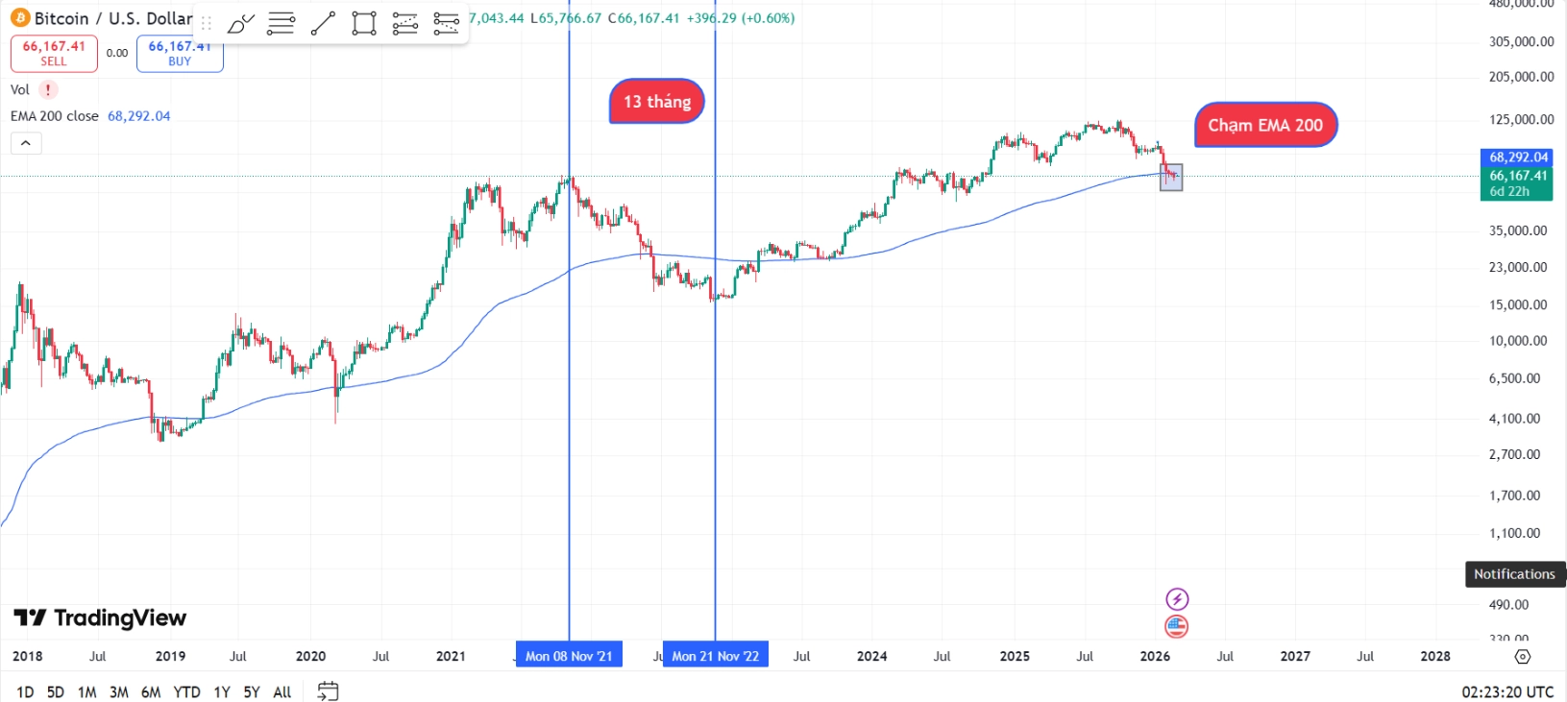Screen dimensions: 1567x702
Task: Toggle the Vol indicator row
Action: tap(19, 89)
